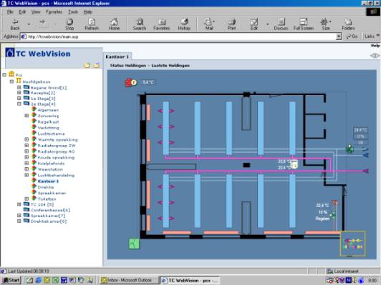Screen dimensions: 381x285
Task: Click the Go button
Action: coord(352,36)
